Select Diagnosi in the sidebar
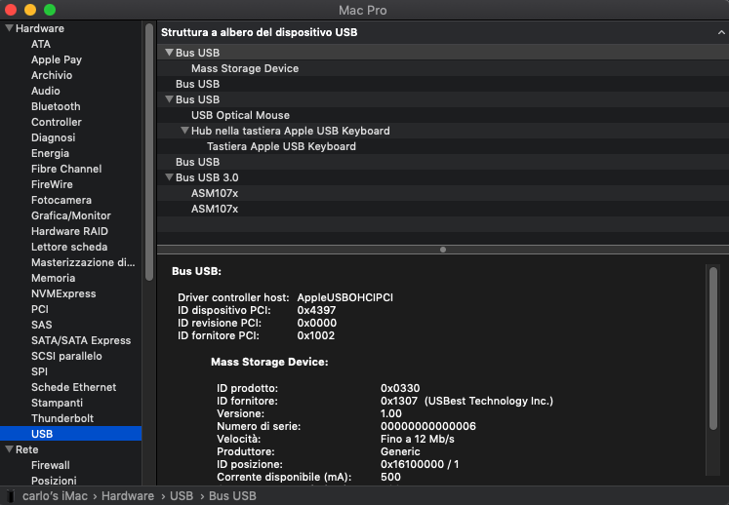This screenshot has width=729, height=505. (53, 137)
